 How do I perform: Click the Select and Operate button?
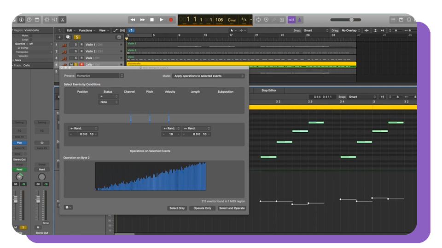[x=232, y=208]
